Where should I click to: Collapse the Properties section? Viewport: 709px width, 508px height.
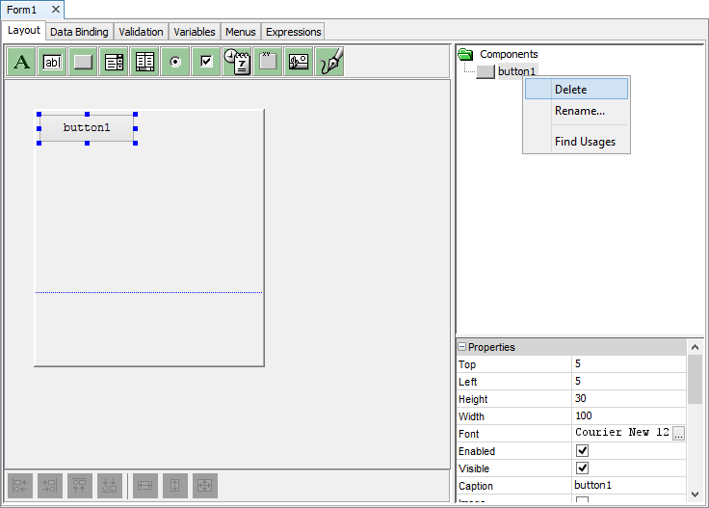pos(462,347)
